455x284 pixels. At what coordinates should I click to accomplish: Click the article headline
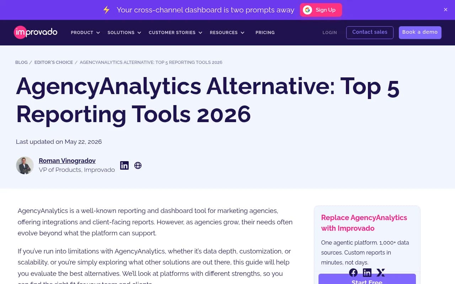pyautogui.click(x=208, y=100)
